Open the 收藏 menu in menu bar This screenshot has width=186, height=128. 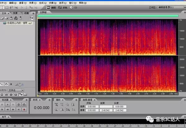tap(53, 3)
